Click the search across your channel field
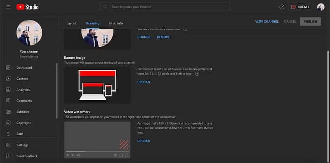Screen dimensions: 330x163 165,7
